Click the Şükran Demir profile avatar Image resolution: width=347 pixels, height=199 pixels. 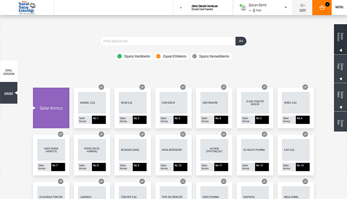coord(243,7)
